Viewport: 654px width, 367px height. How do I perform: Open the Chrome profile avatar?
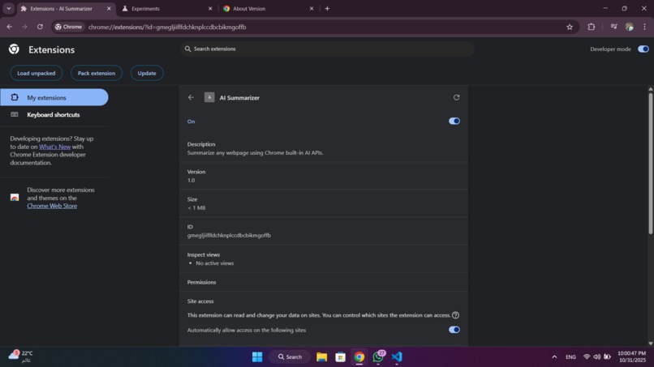tap(630, 27)
